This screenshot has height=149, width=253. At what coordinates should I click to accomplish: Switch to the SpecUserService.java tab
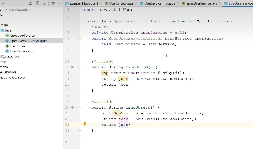[201, 3]
